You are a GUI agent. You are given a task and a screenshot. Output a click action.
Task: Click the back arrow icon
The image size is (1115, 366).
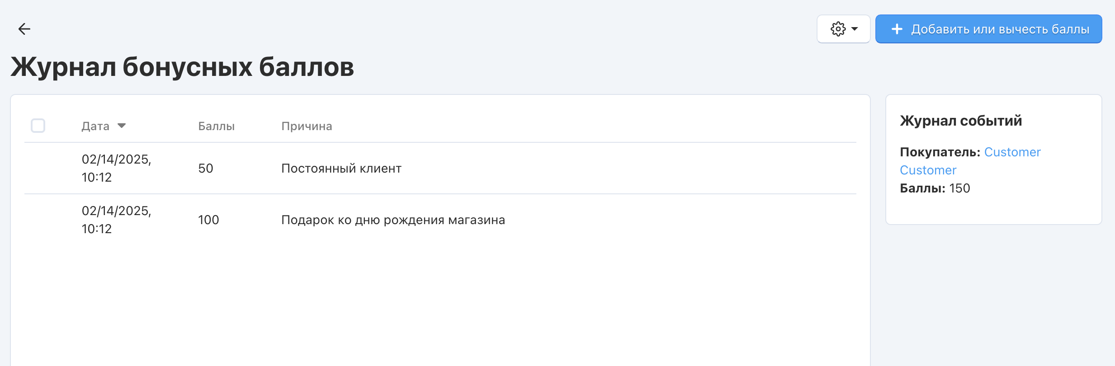(x=24, y=29)
